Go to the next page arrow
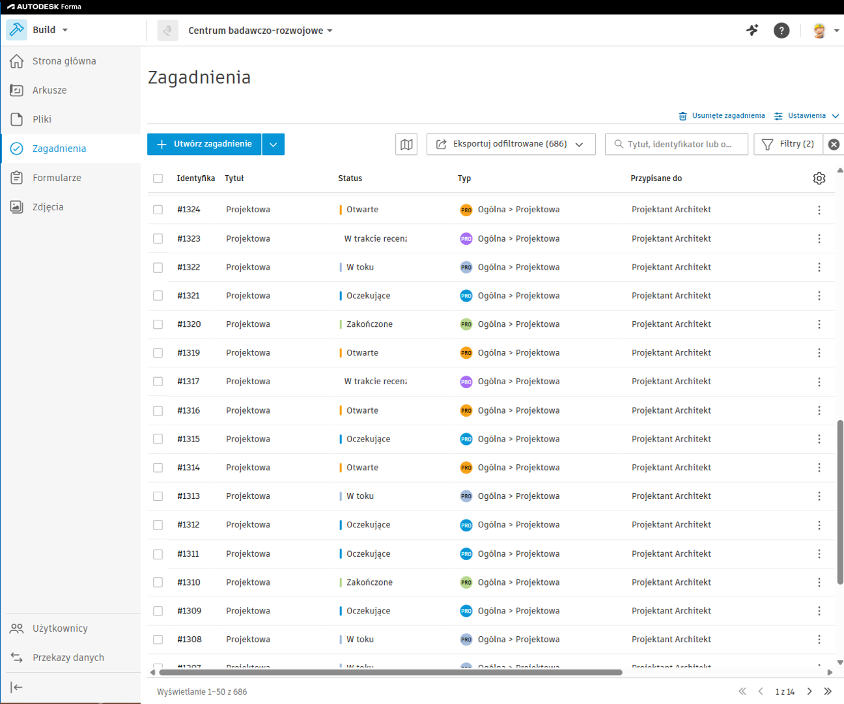This screenshot has width=844, height=704. click(x=809, y=692)
